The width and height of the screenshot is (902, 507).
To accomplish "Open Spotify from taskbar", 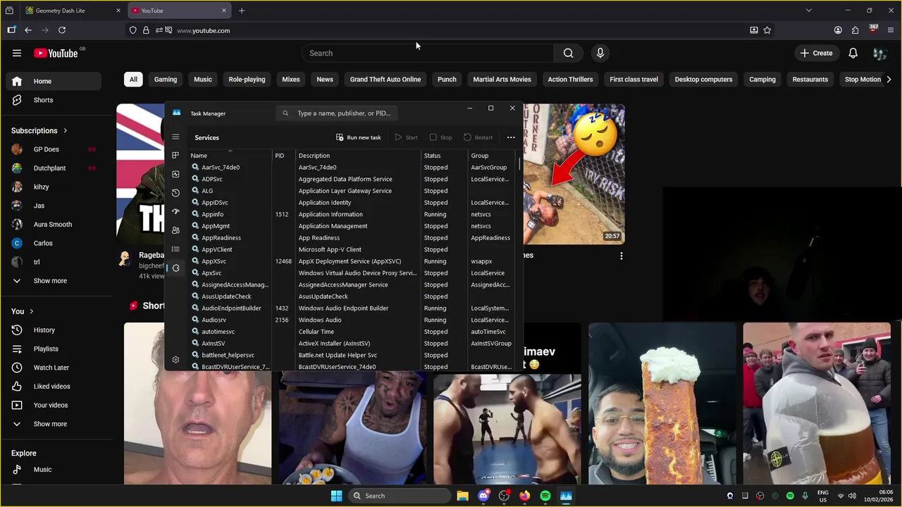I will [x=545, y=496].
